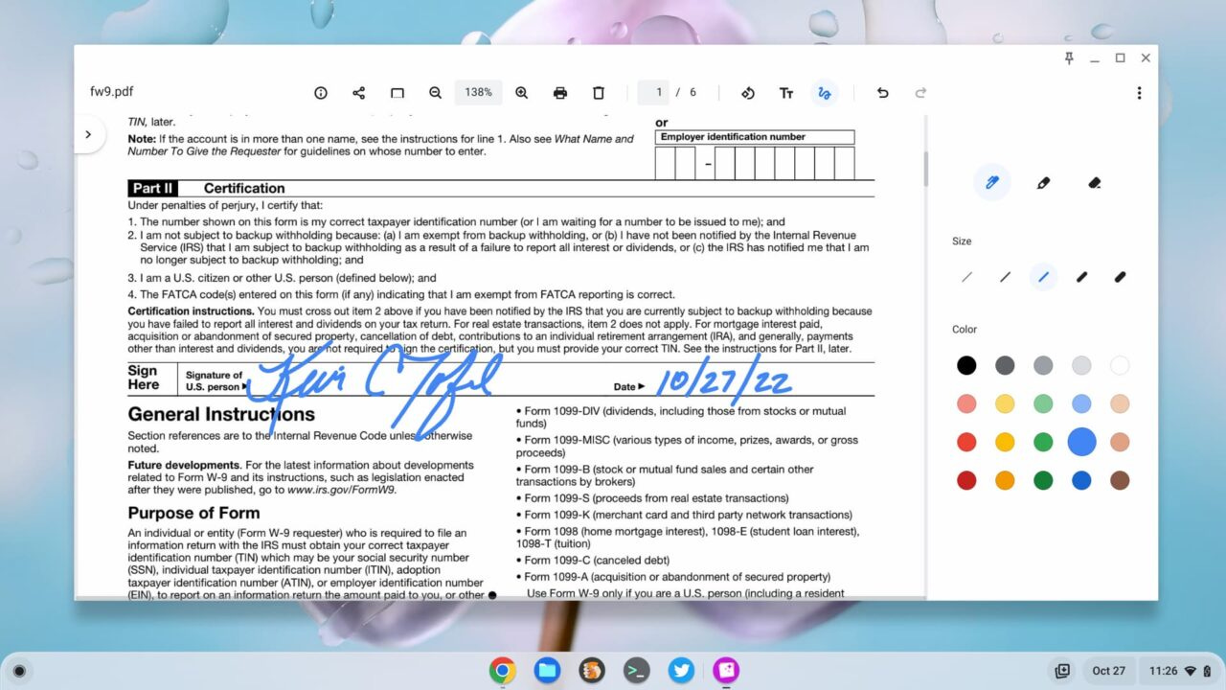Pick the dark red color swatch
The image size is (1226, 690).
click(966, 480)
